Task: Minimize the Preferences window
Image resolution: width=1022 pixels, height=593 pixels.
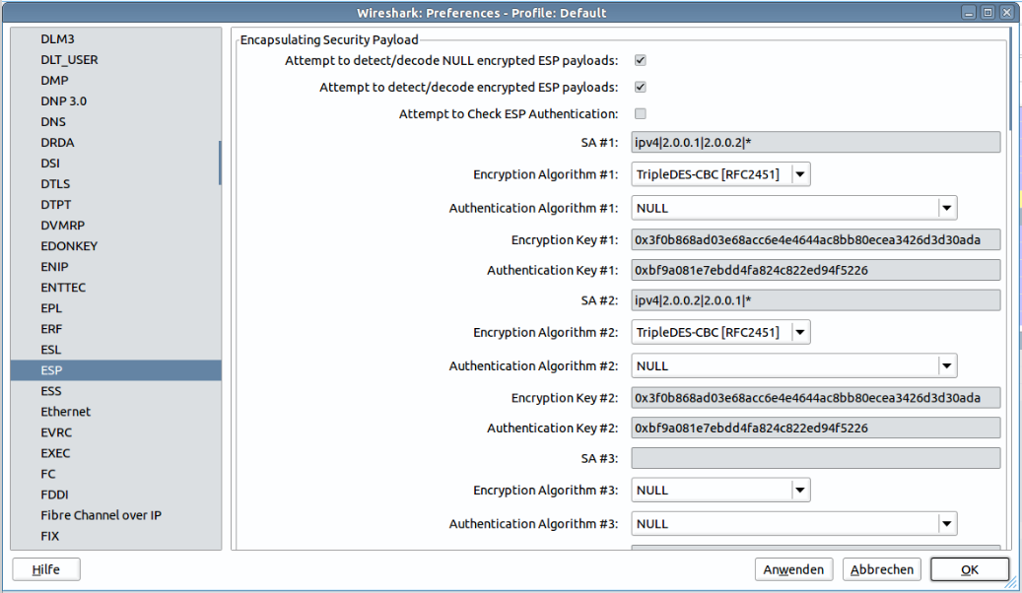Action: [x=969, y=13]
